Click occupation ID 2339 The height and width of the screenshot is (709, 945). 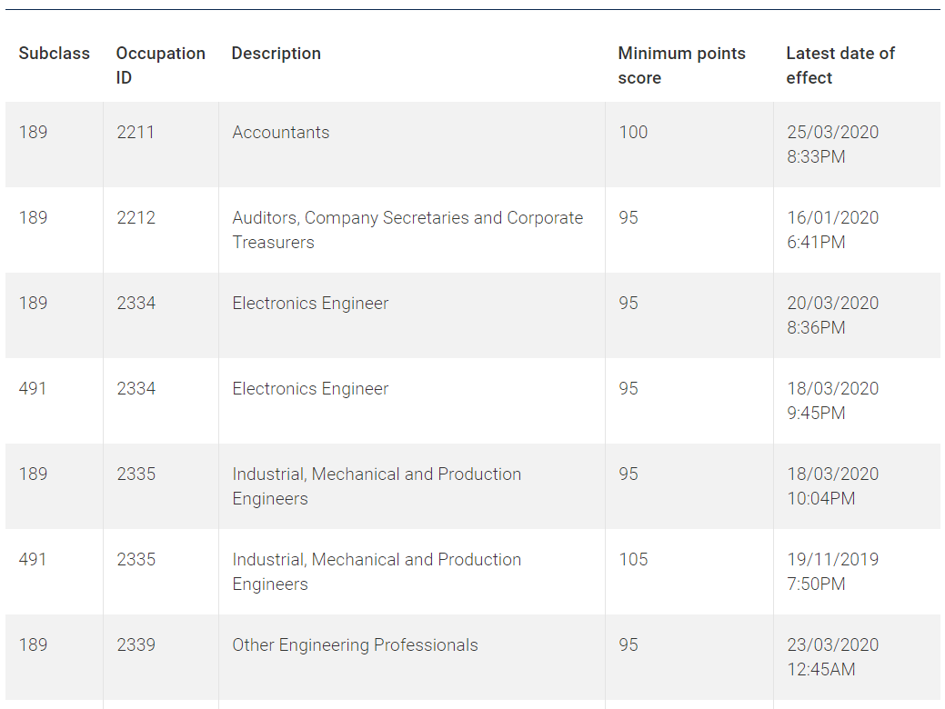point(136,645)
